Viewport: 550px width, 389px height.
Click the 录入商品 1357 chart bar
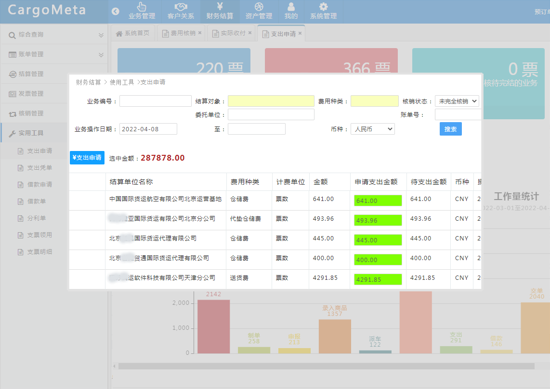pyautogui.click(x=335, y=336)
